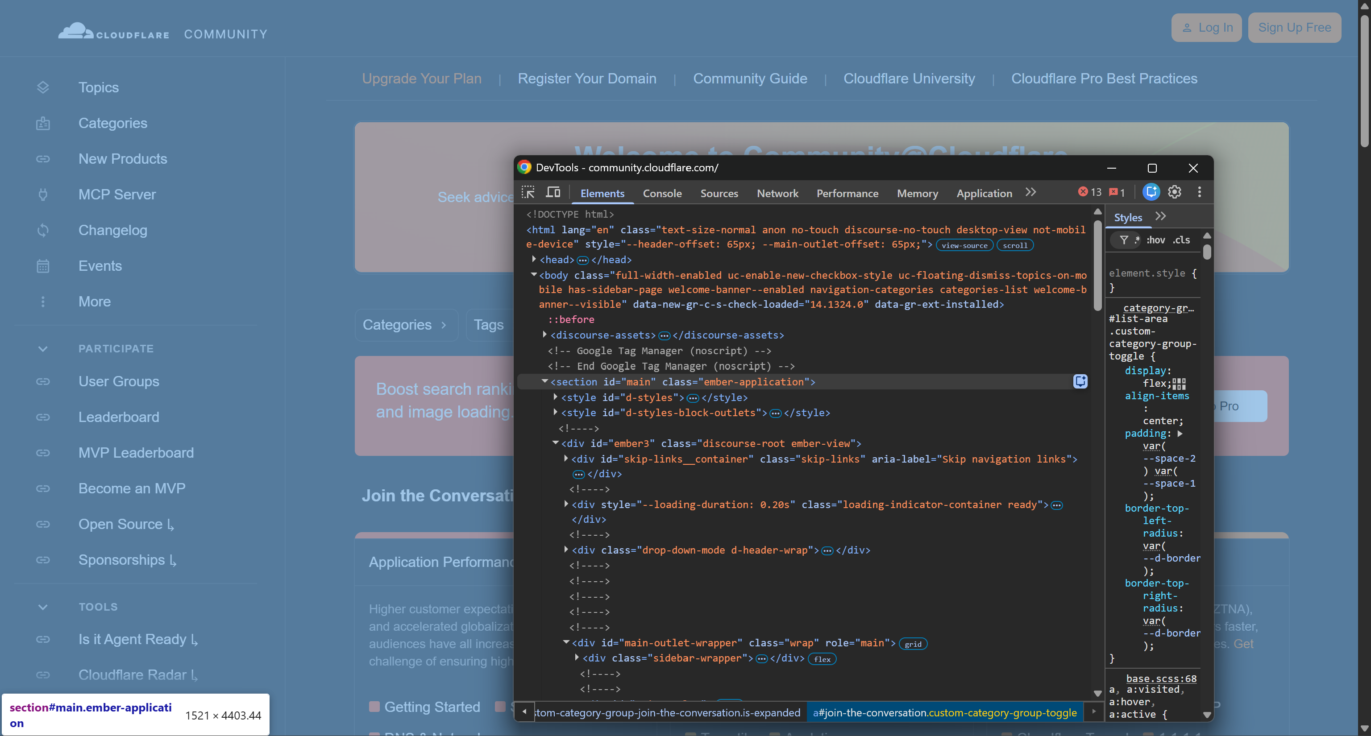Click the 1 issue counter

tap(1117, 192)
